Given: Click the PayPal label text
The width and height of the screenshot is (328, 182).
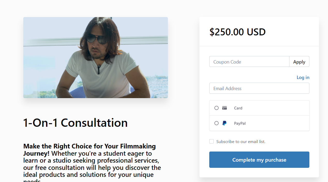Looking at the screenshot, I should point(240,123).
